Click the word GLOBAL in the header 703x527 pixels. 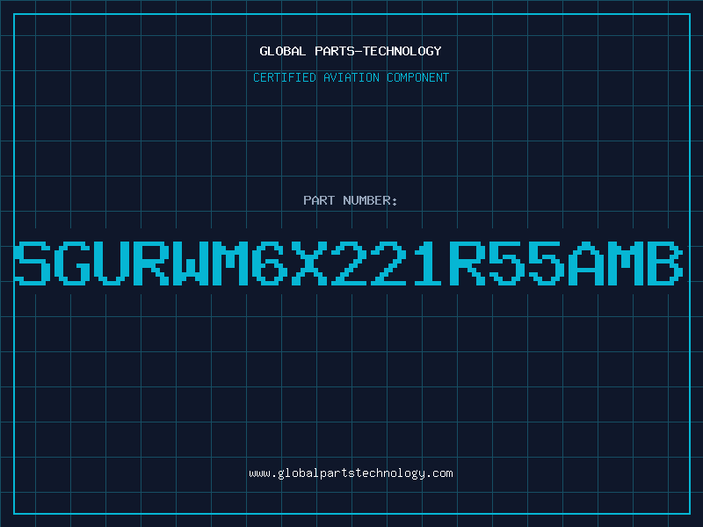[x=282, y=51]
